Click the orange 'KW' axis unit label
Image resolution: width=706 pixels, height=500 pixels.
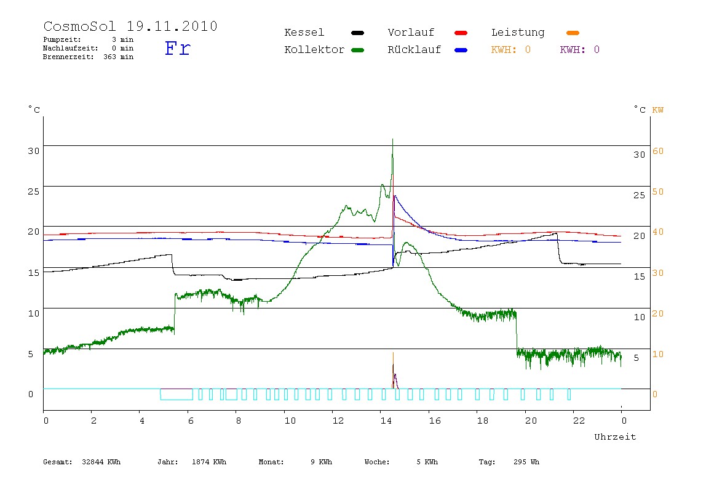[658, 110]
